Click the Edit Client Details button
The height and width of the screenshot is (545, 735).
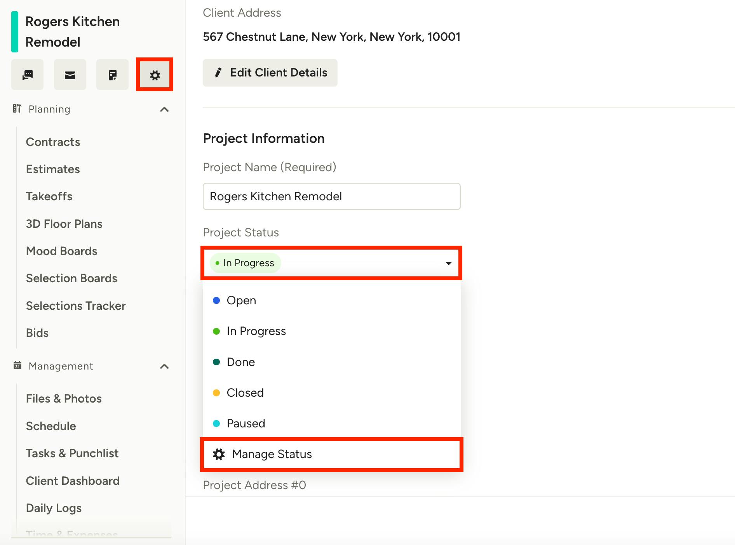[x=270, y=73]
